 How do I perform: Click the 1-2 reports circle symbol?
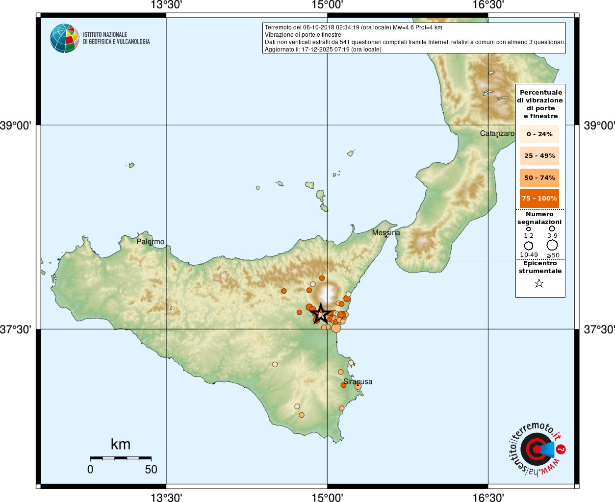click(528, 229)
